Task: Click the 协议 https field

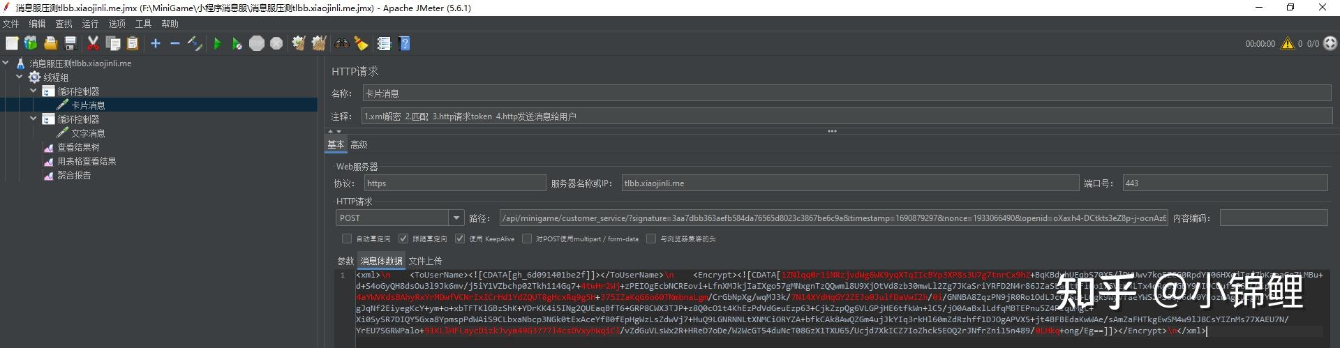Action: [455, 183]
